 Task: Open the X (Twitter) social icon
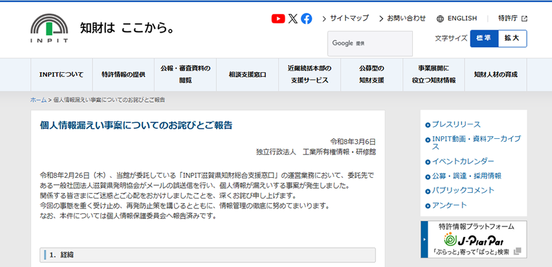[293, 18]
